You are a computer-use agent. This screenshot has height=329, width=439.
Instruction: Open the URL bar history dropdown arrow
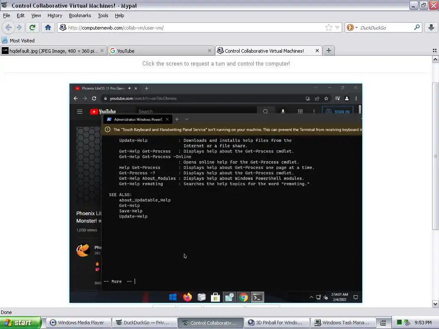[337, 27]
